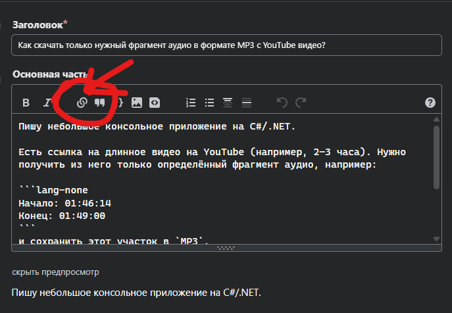Redo last edit in editor

(301, 103)
